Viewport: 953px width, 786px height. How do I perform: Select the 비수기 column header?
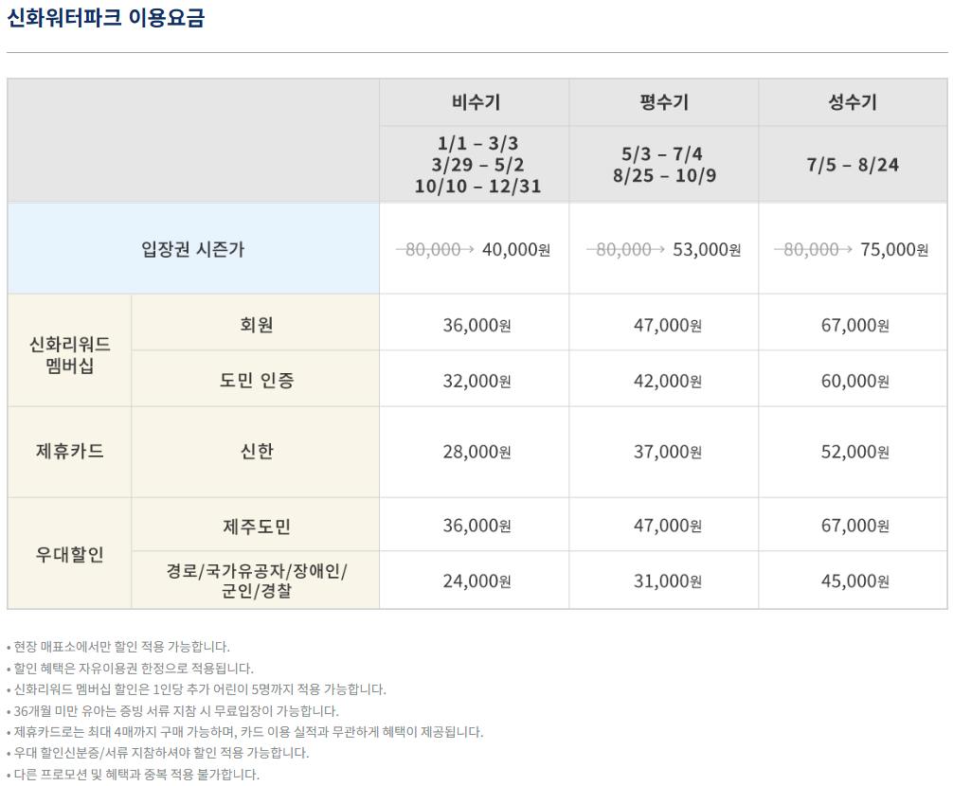[475, 102]
